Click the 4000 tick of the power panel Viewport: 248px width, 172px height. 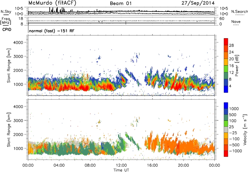coord(18,43)
